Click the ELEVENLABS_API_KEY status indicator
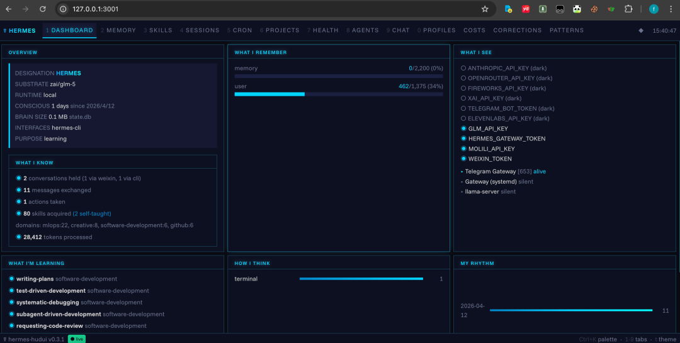Image resolution: width=680 pixels, height=343 pixels. (x=463, y=118)
